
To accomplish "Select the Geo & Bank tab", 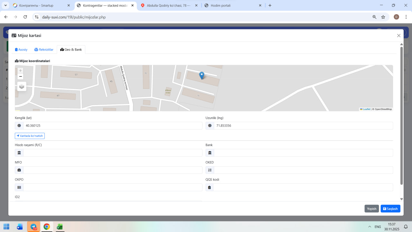I will 71,50.
